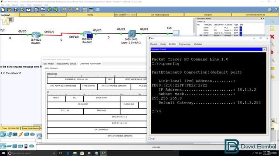This screenshot has width=279, height=156.
Task: Select the Place Note tool icon
Action: click(x=272, y=29)
